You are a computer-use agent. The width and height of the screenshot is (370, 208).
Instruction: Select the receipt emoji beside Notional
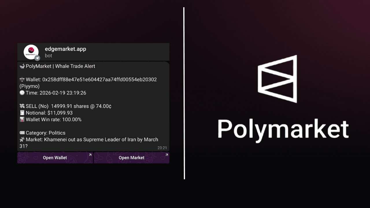coord(22,113)
